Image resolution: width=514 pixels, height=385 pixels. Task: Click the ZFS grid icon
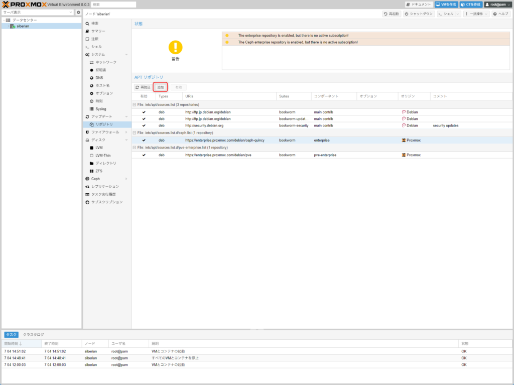coord(91,171)
